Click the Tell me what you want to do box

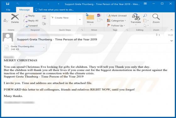(x=54, y=10)
